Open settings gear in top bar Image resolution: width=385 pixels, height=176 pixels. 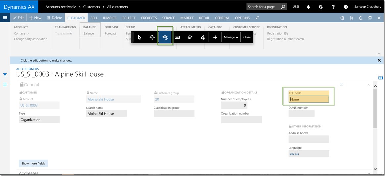[320, 7]
